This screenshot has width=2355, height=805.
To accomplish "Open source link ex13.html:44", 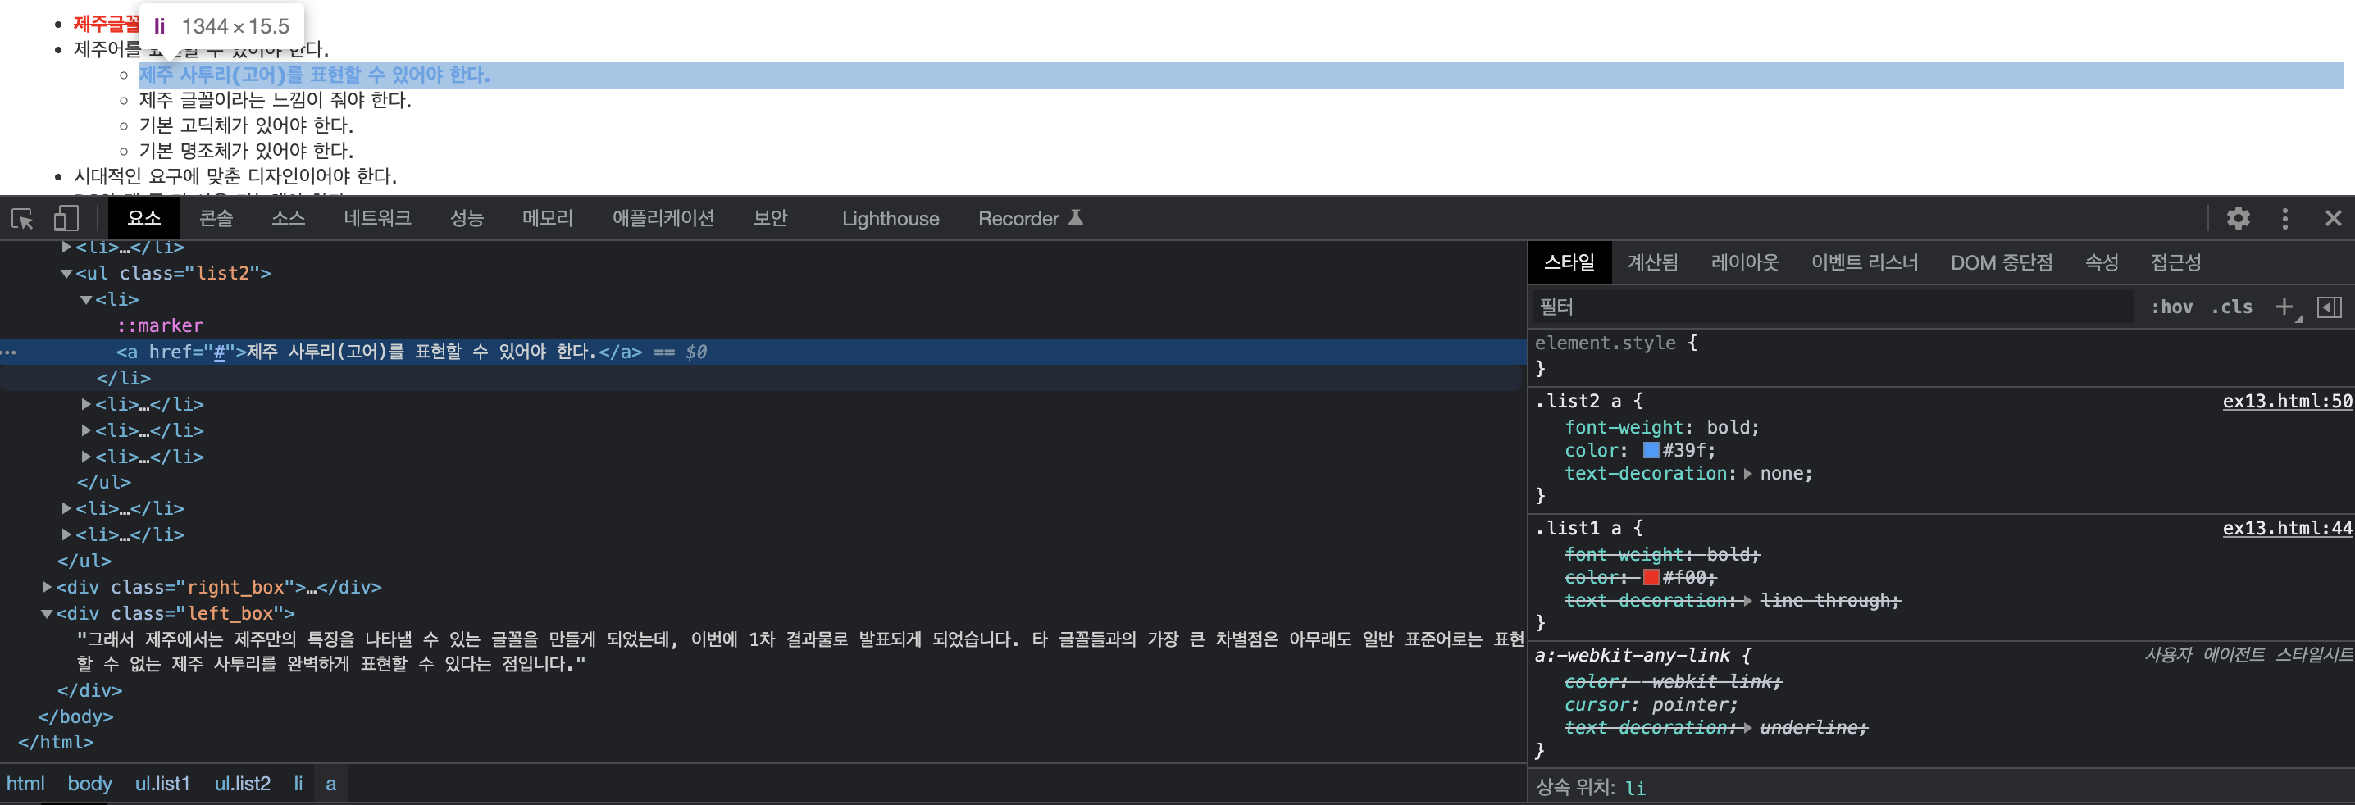I will [x=2286, y=528].
